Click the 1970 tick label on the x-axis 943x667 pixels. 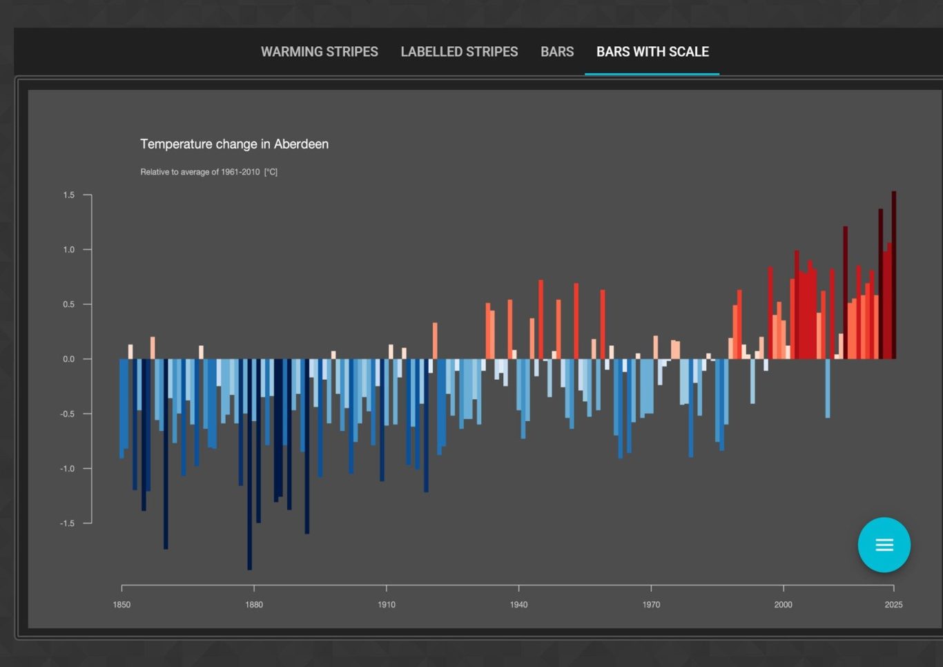[x=651, y=605]
